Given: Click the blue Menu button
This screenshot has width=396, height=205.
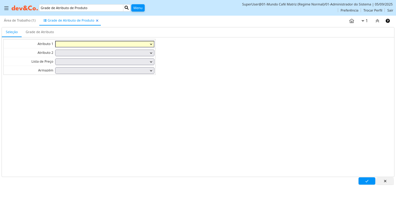Looking at the screenshot, I should pyautogui.click(x=138, y=8).
